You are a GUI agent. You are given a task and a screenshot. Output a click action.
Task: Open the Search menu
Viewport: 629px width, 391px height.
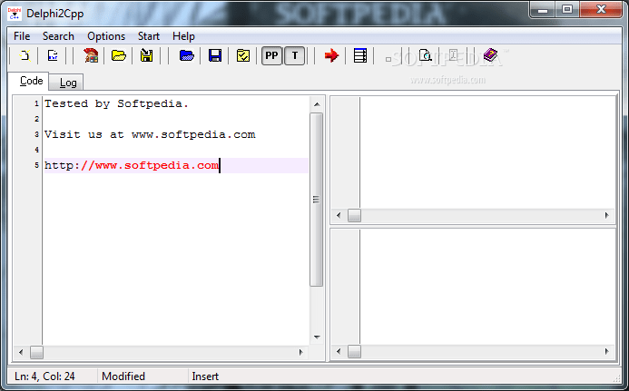click(58, 36)
